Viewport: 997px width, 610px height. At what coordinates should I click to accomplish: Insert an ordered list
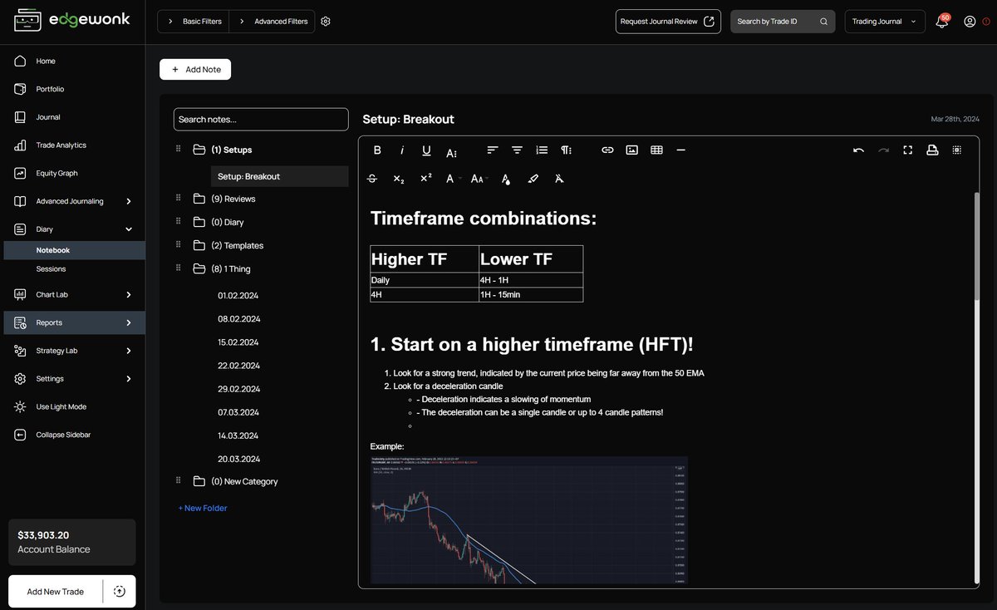(542, 150)
